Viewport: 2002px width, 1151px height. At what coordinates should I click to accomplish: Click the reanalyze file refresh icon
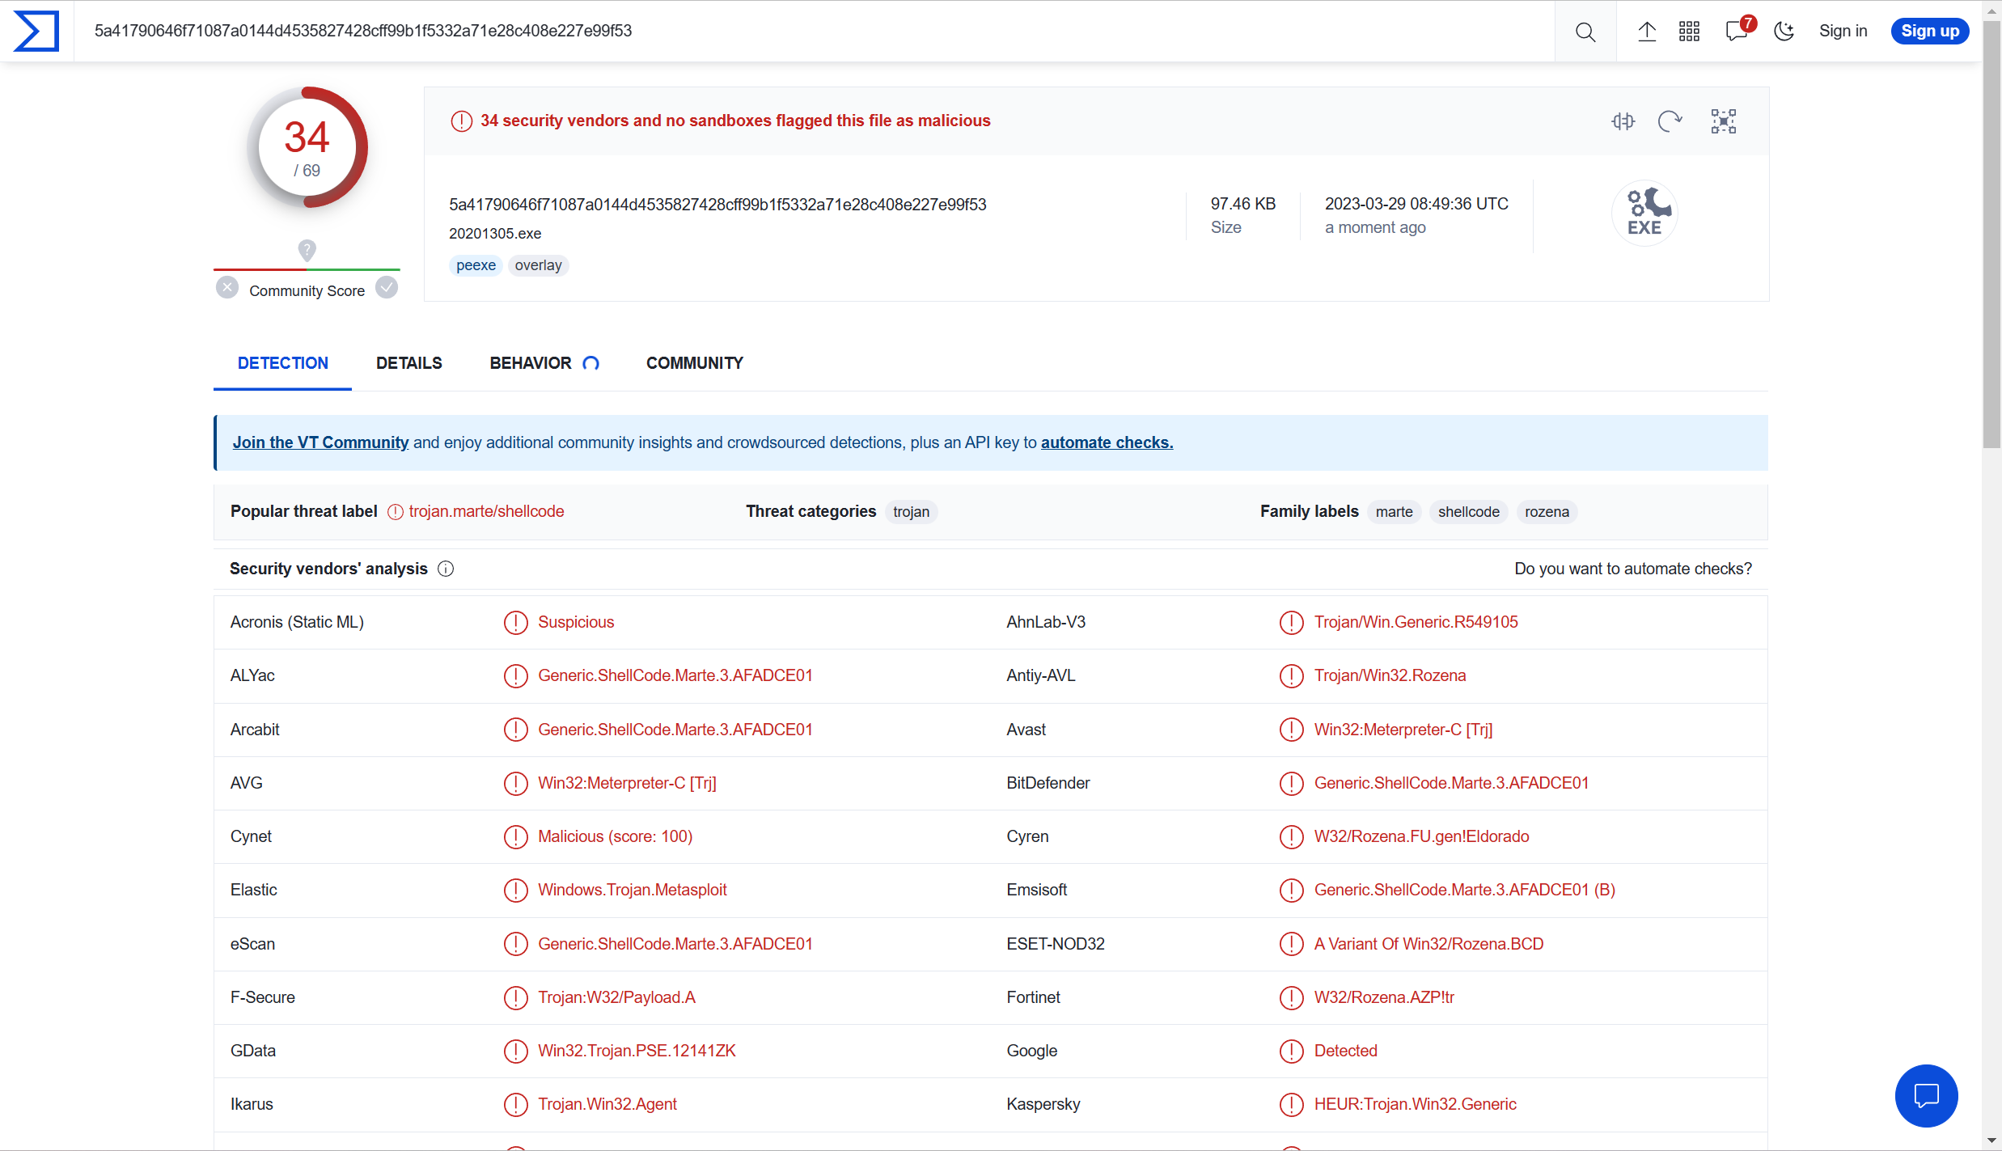(x=1670, y=121)
